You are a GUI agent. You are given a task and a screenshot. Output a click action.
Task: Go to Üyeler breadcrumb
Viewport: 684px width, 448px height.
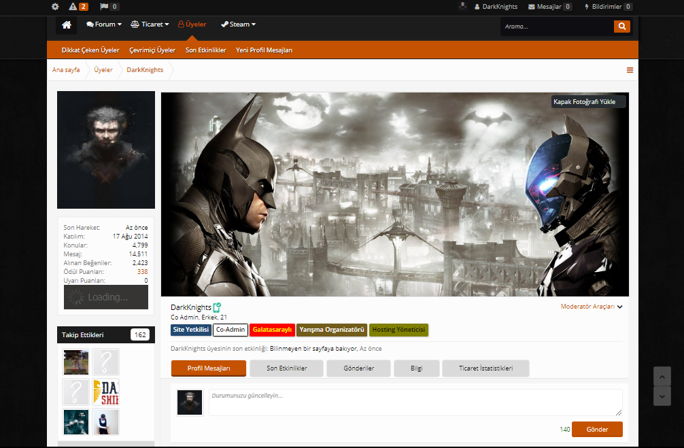click(103, 70)
